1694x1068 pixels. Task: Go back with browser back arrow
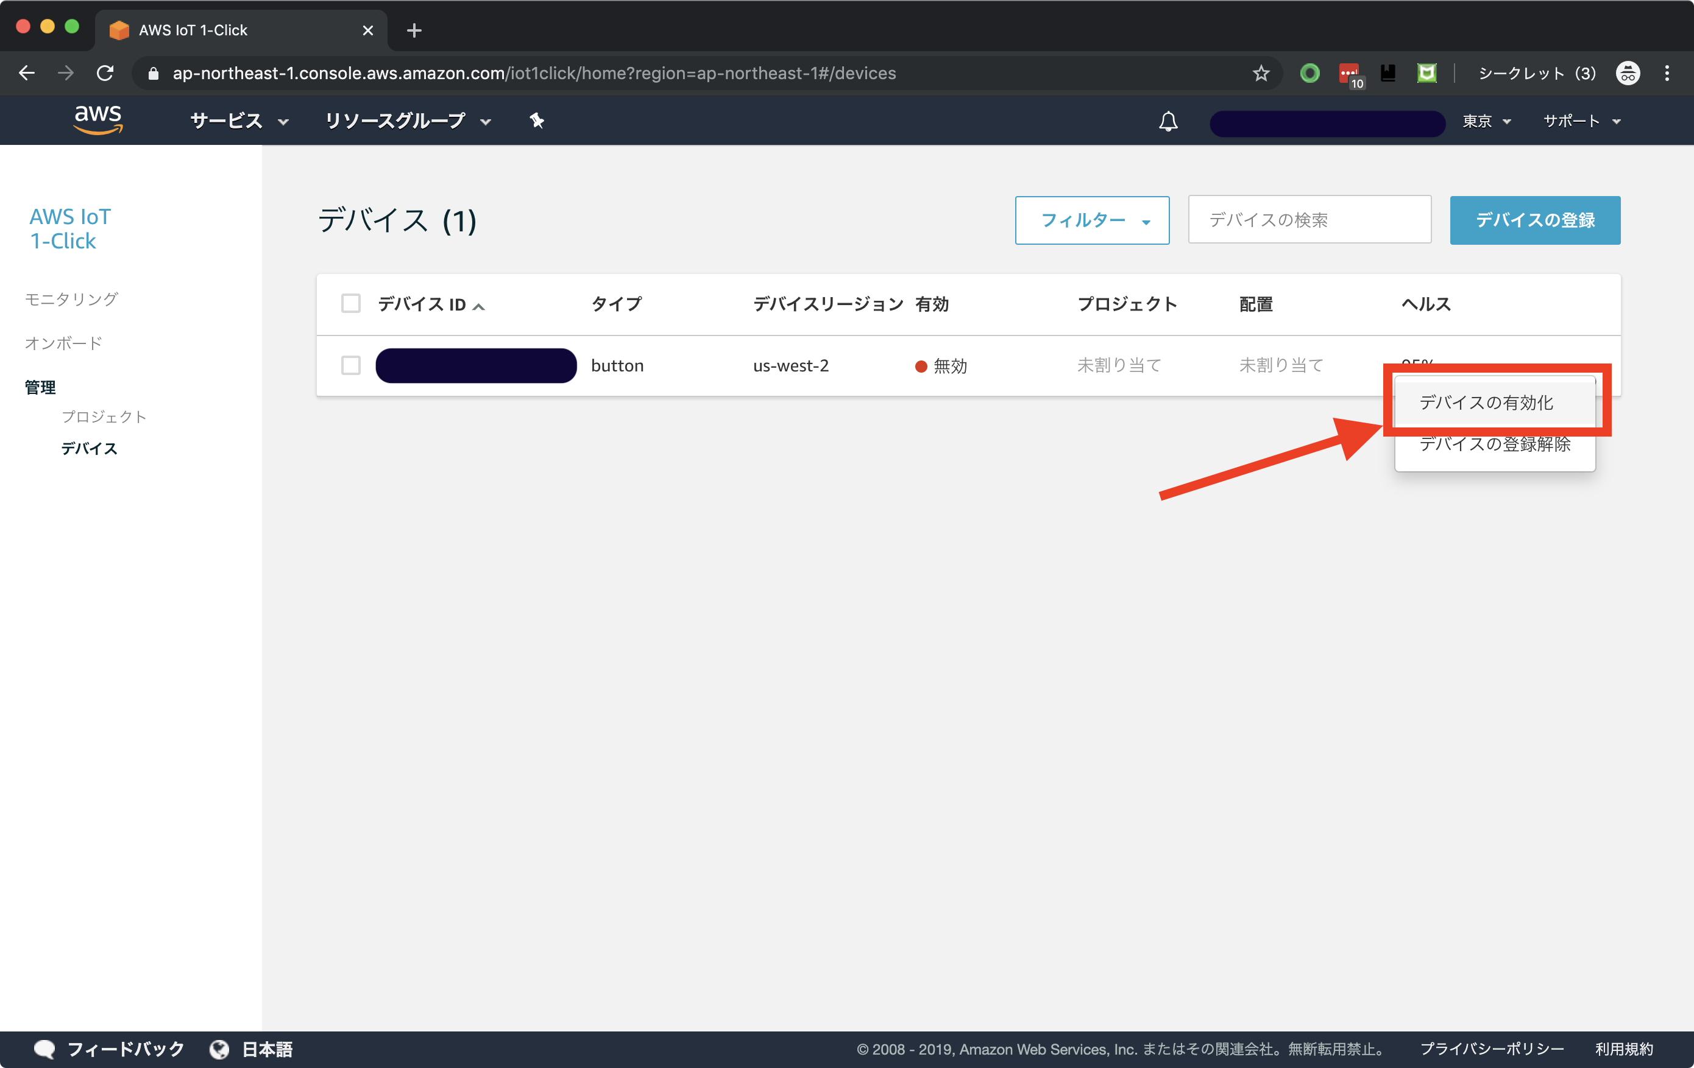(27, 73)
